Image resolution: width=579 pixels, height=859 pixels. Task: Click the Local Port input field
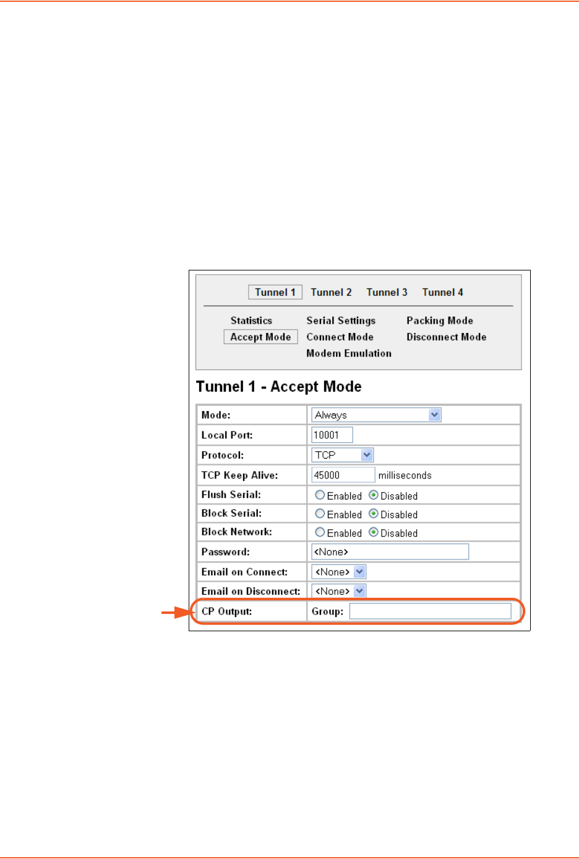[332, 435]
